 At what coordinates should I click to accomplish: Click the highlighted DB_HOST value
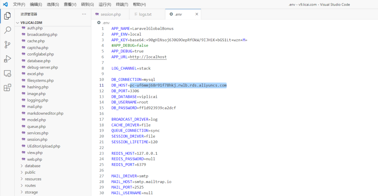(178, 85)
